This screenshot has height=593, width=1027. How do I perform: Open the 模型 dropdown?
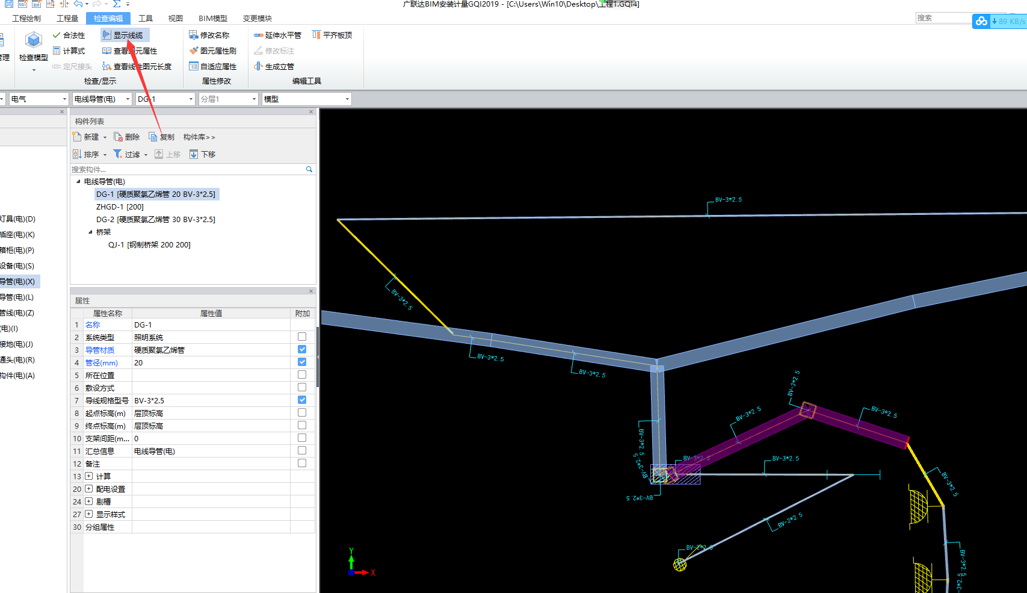pos(307,99)
